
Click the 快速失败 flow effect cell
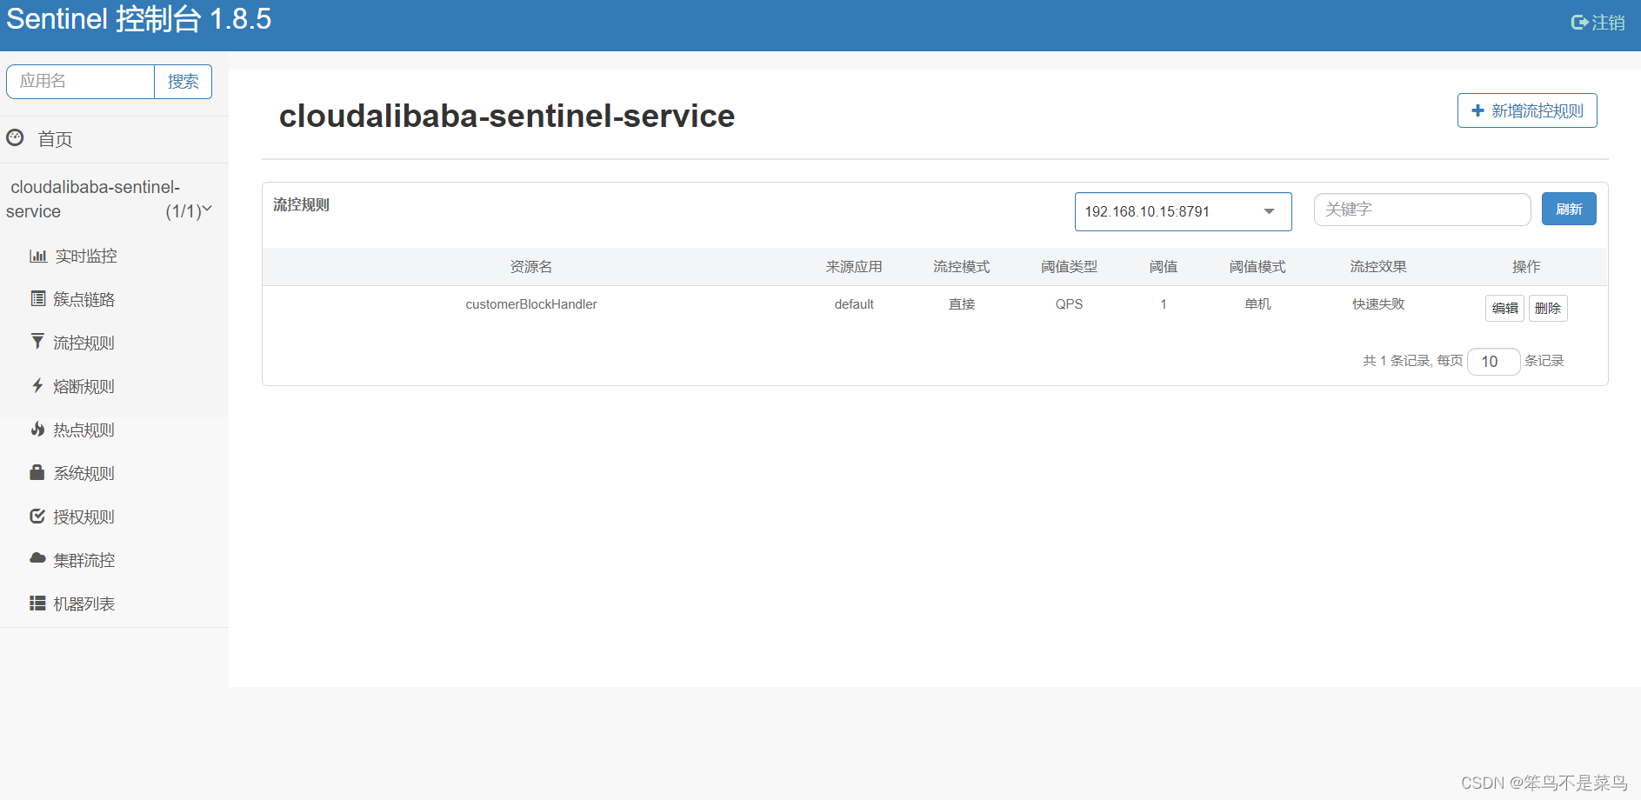tap(1378, 303)
